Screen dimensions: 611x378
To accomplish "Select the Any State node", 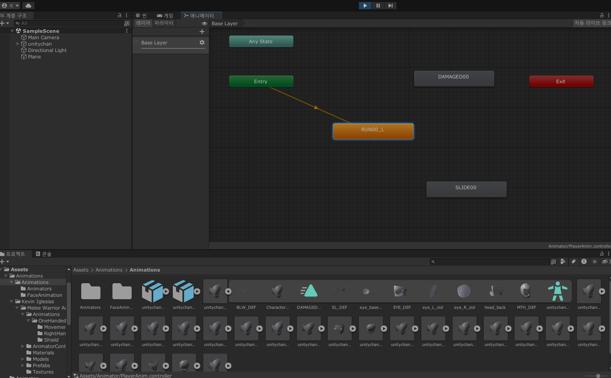I will point(261,42).
